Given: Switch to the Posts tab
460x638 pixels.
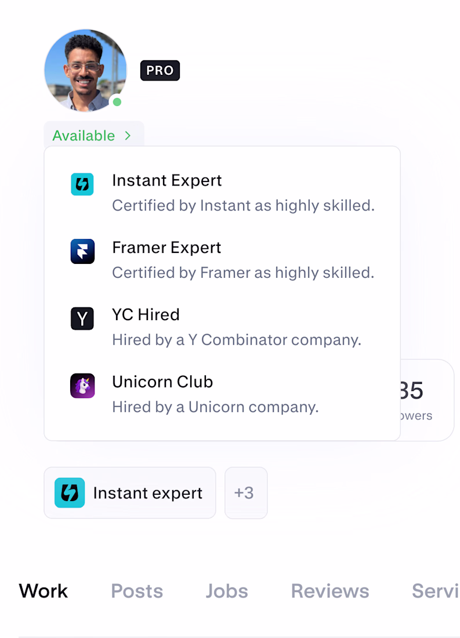Looking at the screenshot, I should pyautogui.click(x=137, y=591).
